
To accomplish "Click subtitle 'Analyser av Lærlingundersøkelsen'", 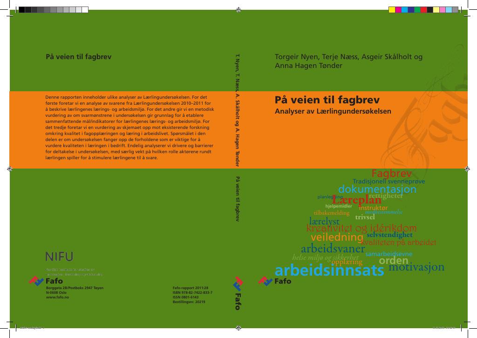I will tap(333, 111).
